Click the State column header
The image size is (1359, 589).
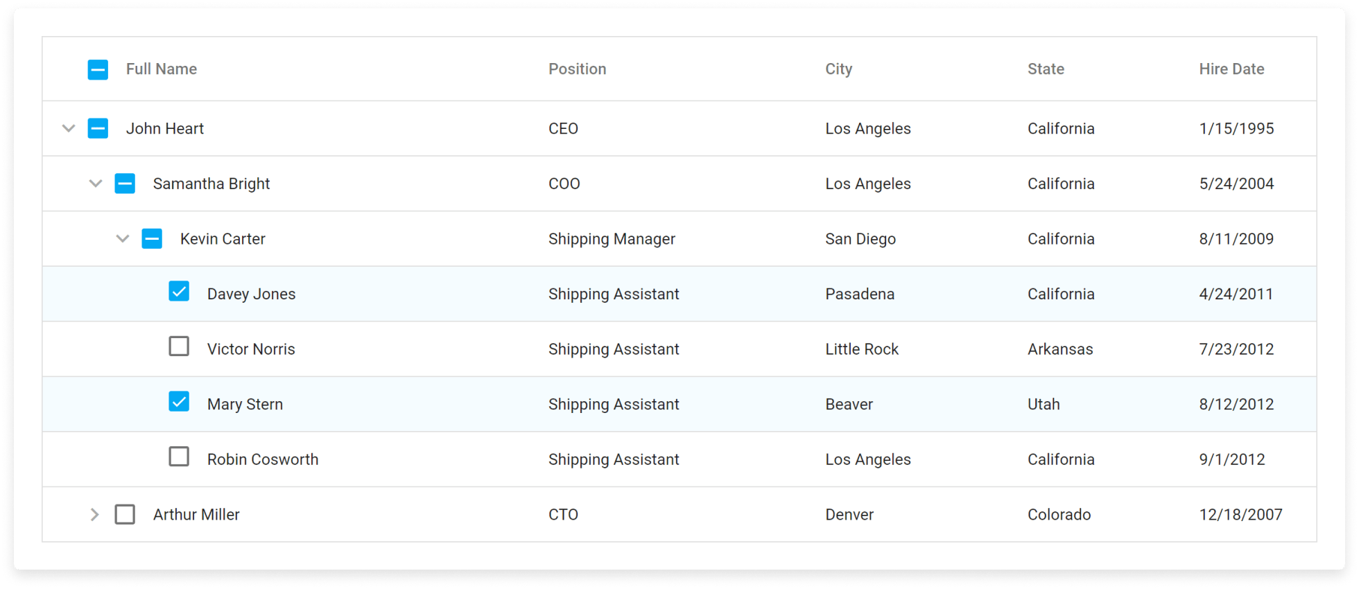[x=1046, y=69]
